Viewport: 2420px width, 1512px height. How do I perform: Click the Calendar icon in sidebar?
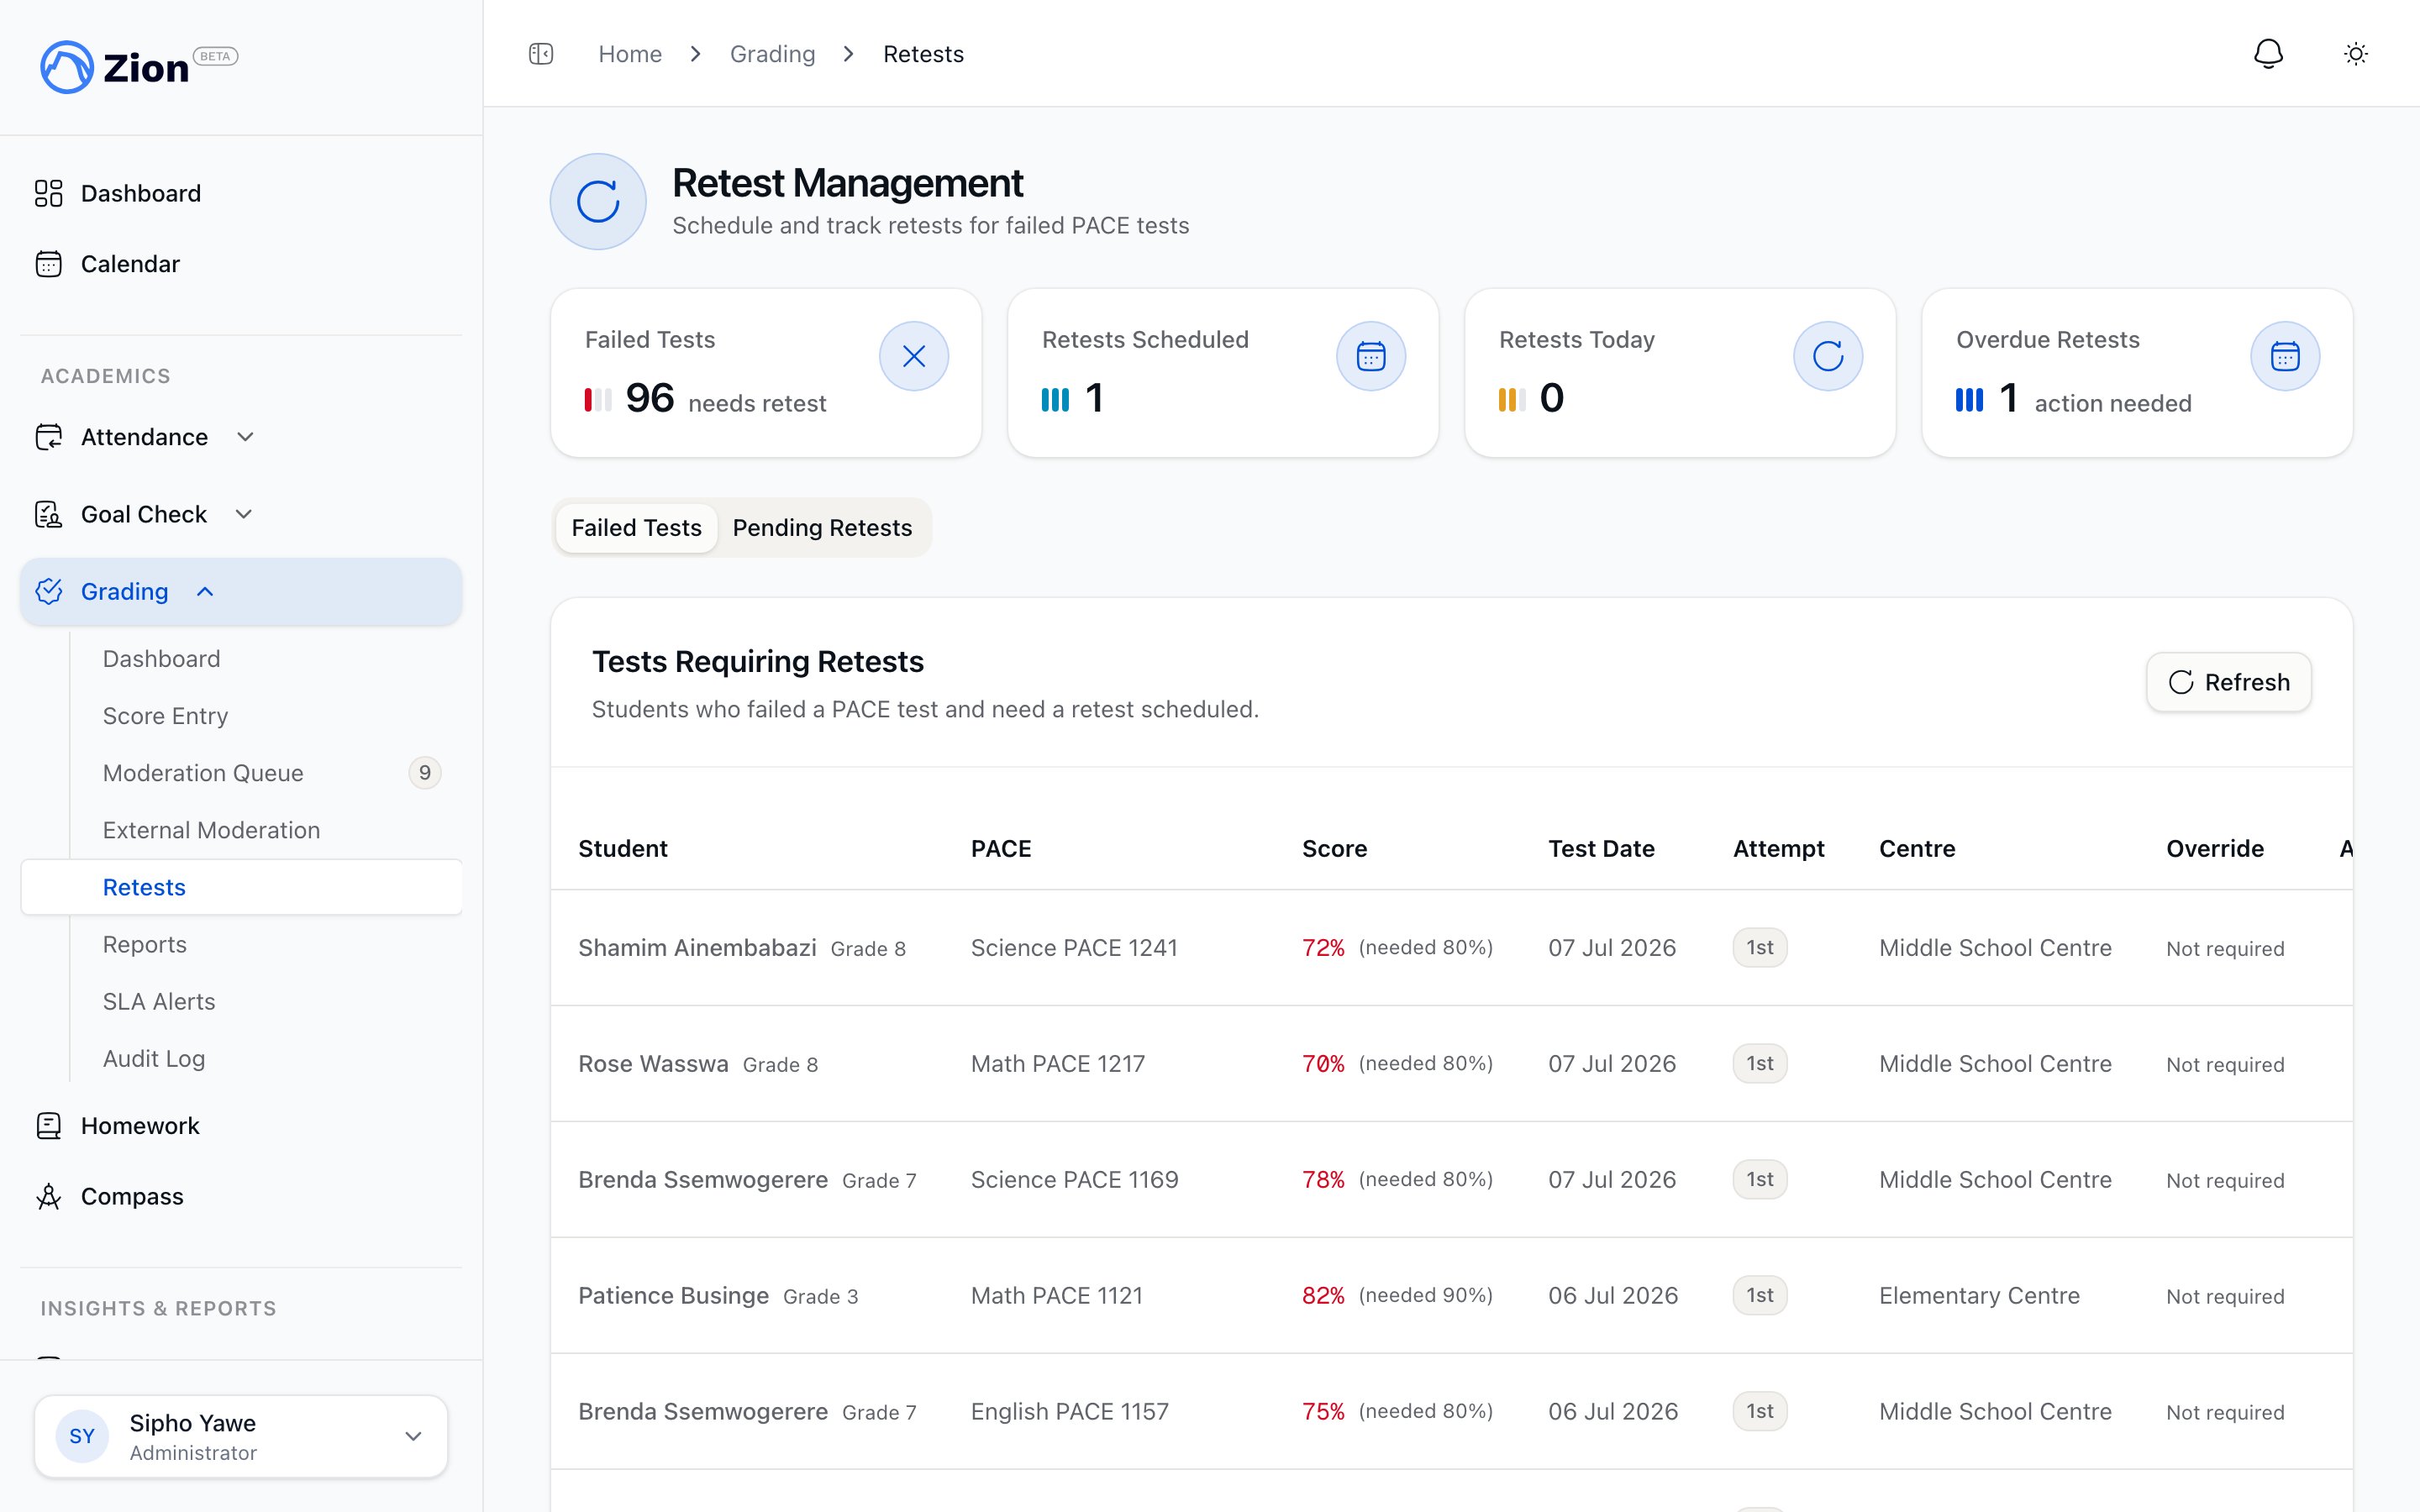pyautogui.click(x=48, y=264)
